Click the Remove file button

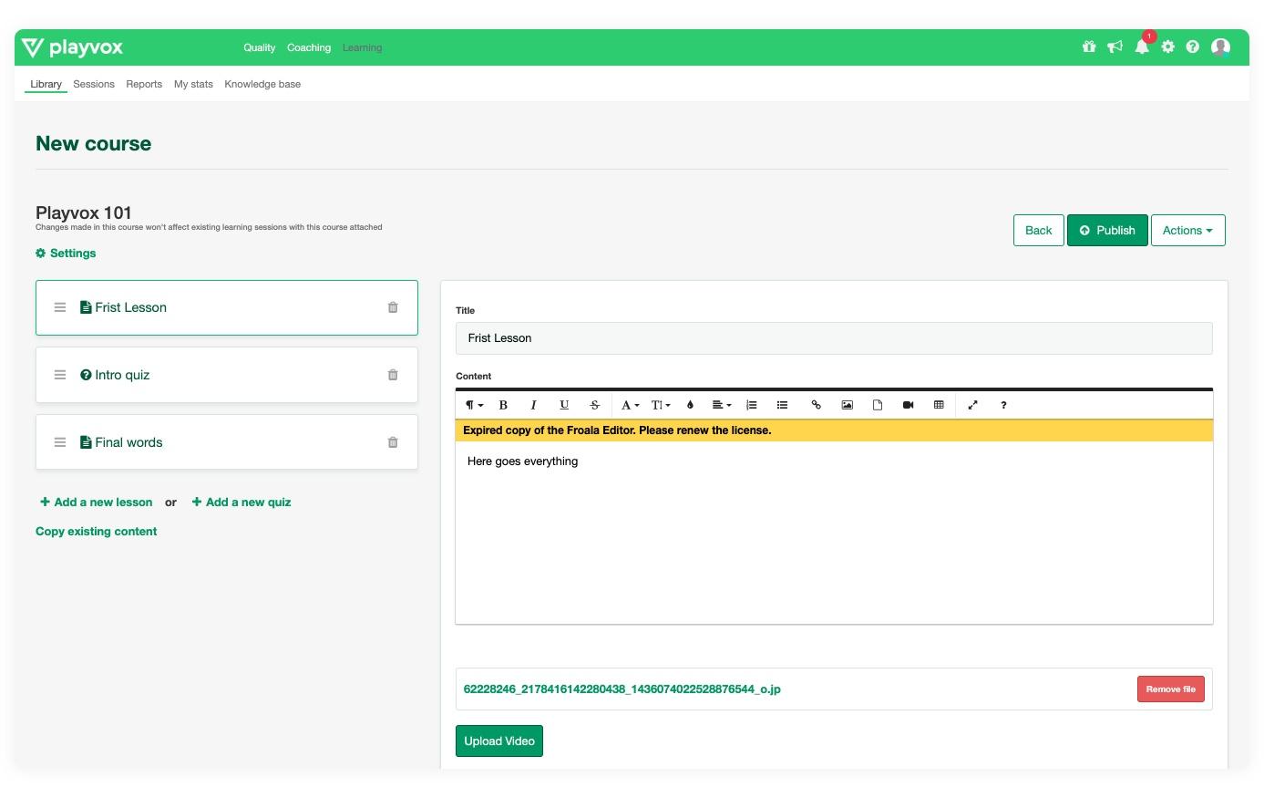(1170, 689)
